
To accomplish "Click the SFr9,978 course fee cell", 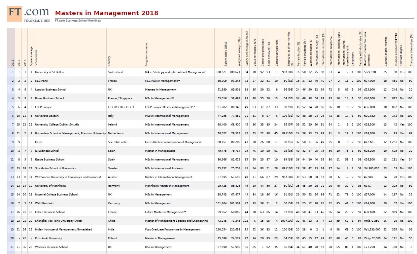I will 370,72.
